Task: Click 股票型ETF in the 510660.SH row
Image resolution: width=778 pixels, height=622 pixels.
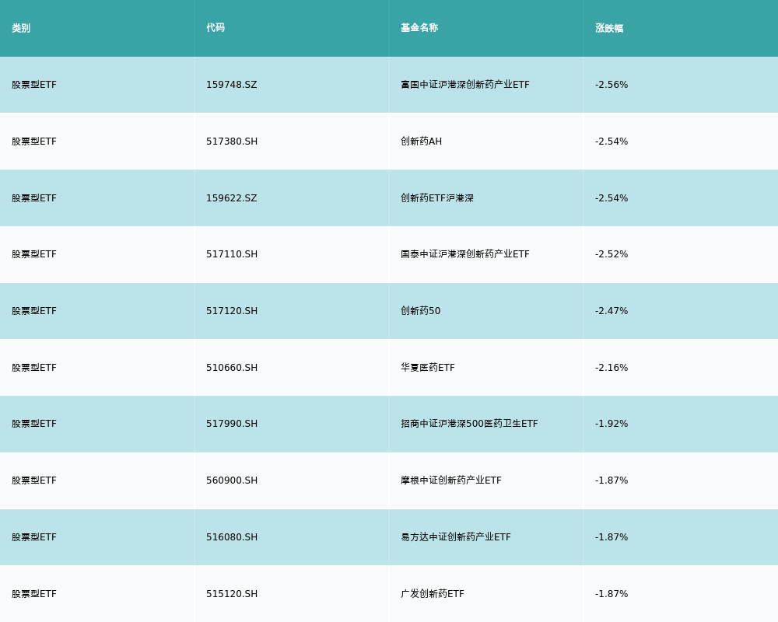Action: click(34, 368)
